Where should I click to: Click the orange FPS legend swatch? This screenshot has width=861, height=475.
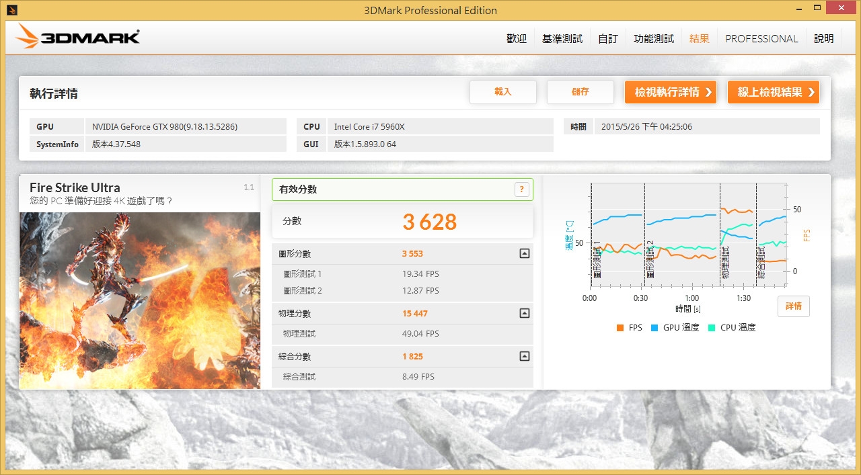click(620, 328)
